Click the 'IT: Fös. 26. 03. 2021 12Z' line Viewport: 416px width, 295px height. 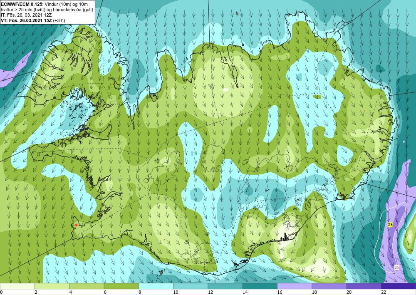(x=26, y=15)
